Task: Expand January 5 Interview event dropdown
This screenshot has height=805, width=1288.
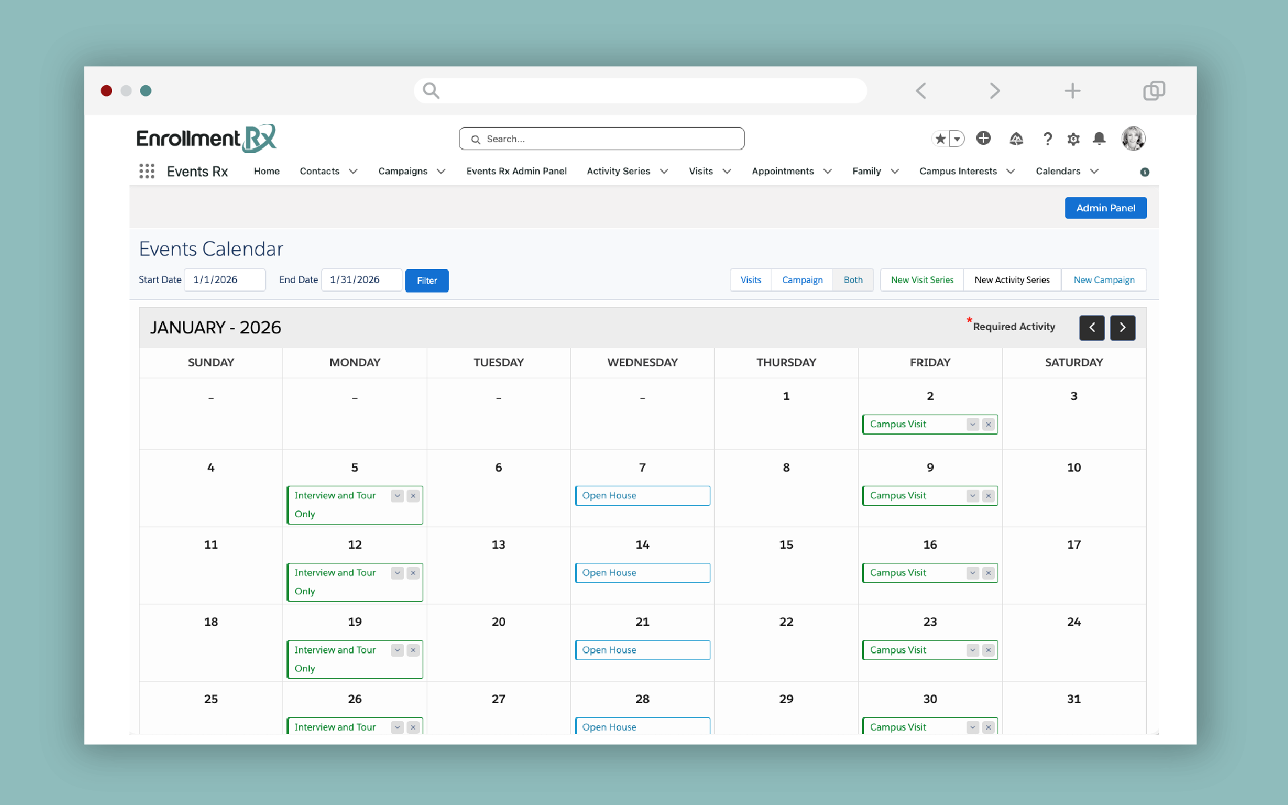Action: pyautogui.click(x=397, y=496)
